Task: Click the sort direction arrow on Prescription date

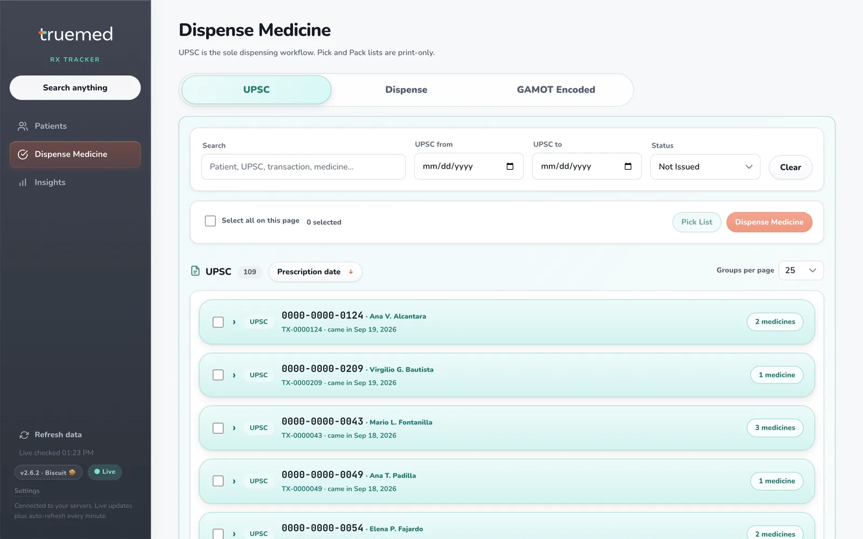Action: tap(351, 272)
